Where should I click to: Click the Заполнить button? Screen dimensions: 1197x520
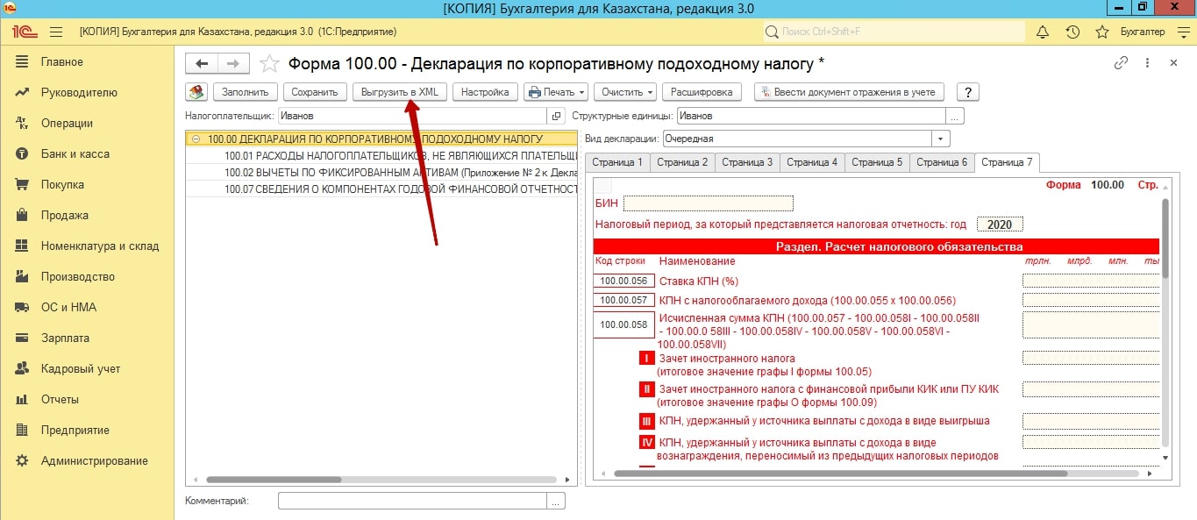click(x=246, y=92)
